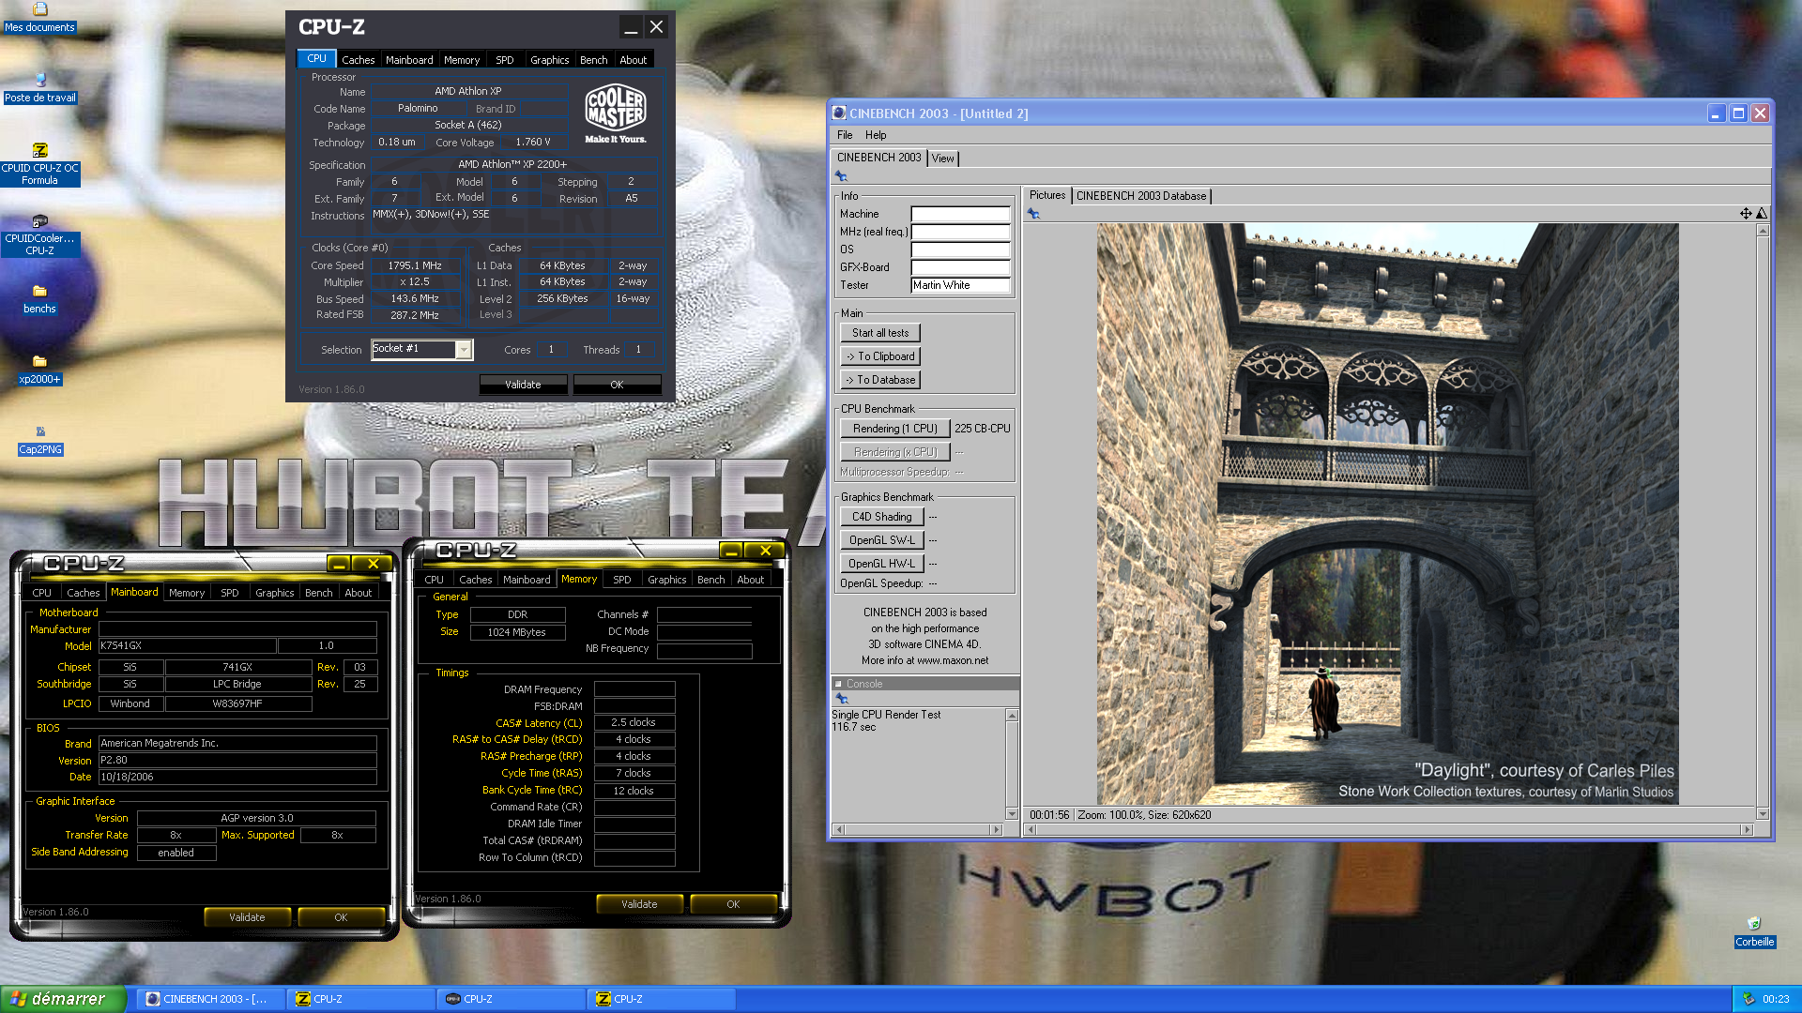Image resolution: width=1802 pixels, height=1013 pixels.
Task: Open Mes documents desktop icon
Action: (39, 18)
